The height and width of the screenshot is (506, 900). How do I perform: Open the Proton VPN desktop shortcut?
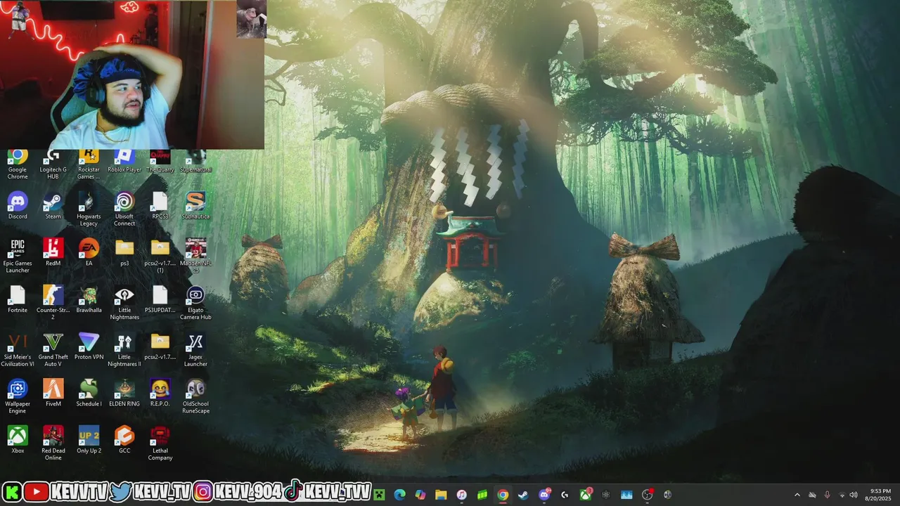pyautogui.click(x=89, y=346)
